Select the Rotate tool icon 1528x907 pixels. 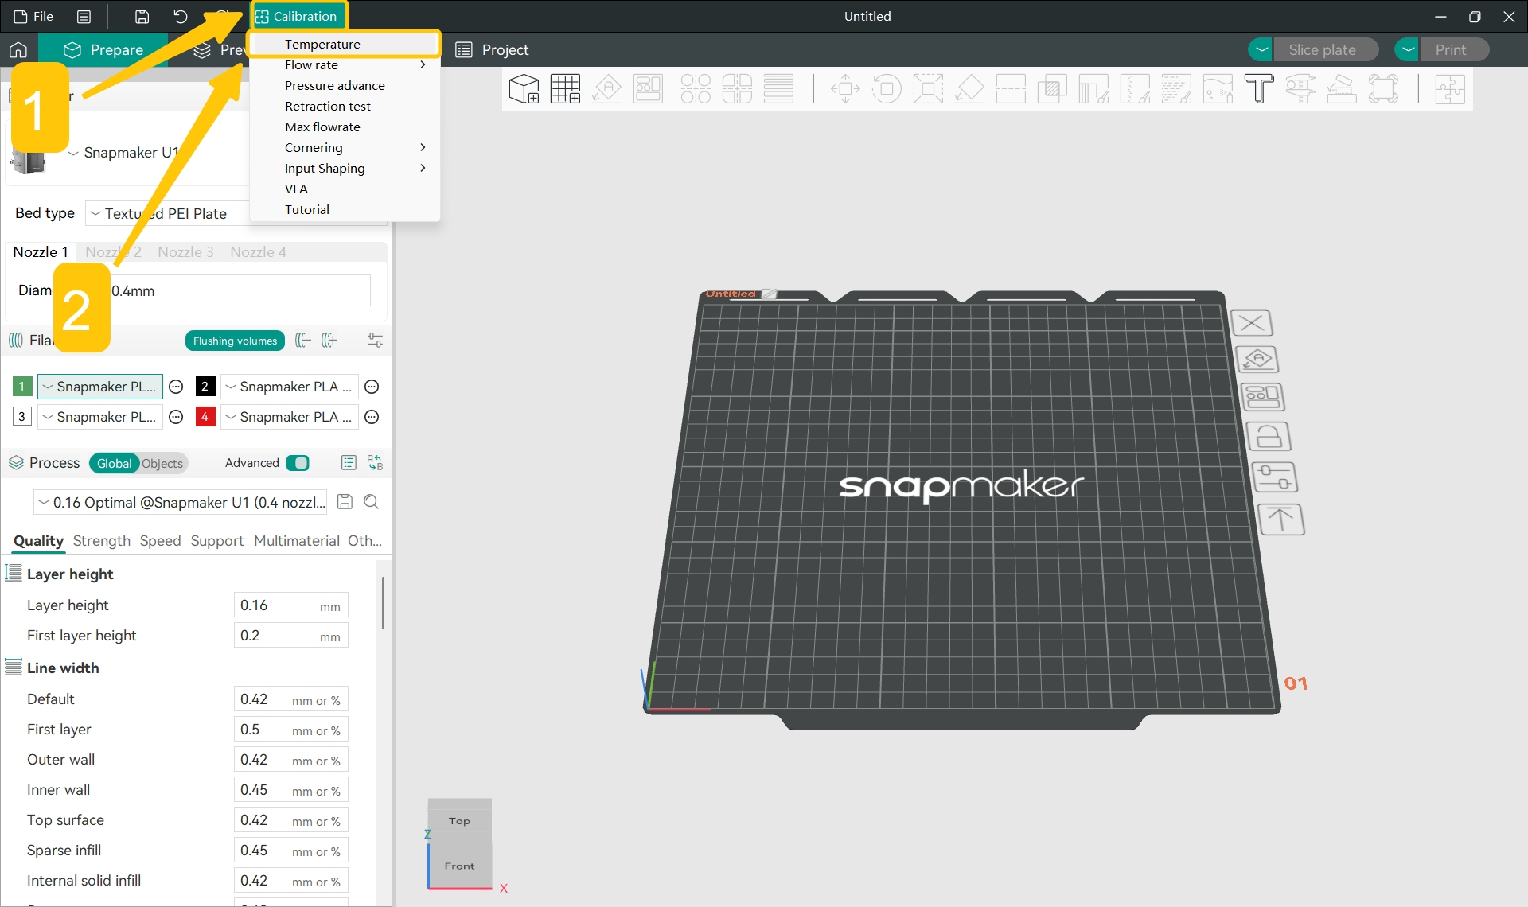(x=887, y=89)
